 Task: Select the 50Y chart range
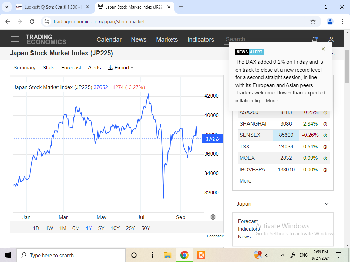point(146,228)
